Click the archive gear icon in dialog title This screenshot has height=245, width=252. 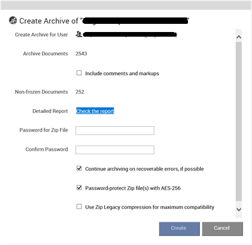click(x=13, y=20)
